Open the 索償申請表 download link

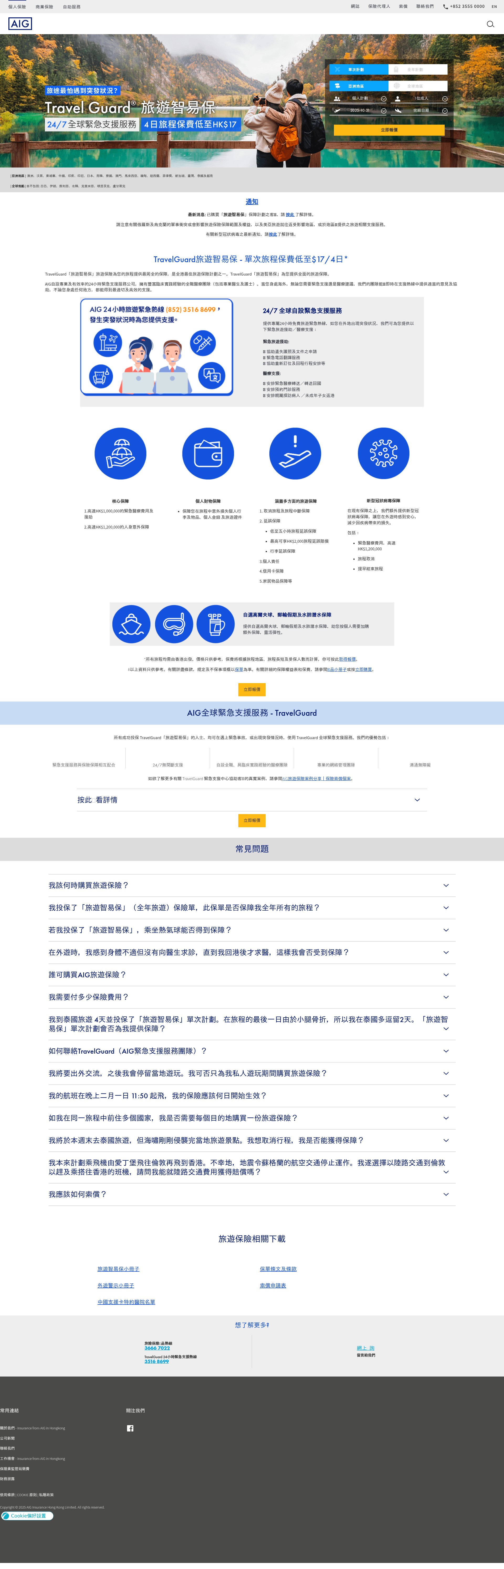point(273,1285)
